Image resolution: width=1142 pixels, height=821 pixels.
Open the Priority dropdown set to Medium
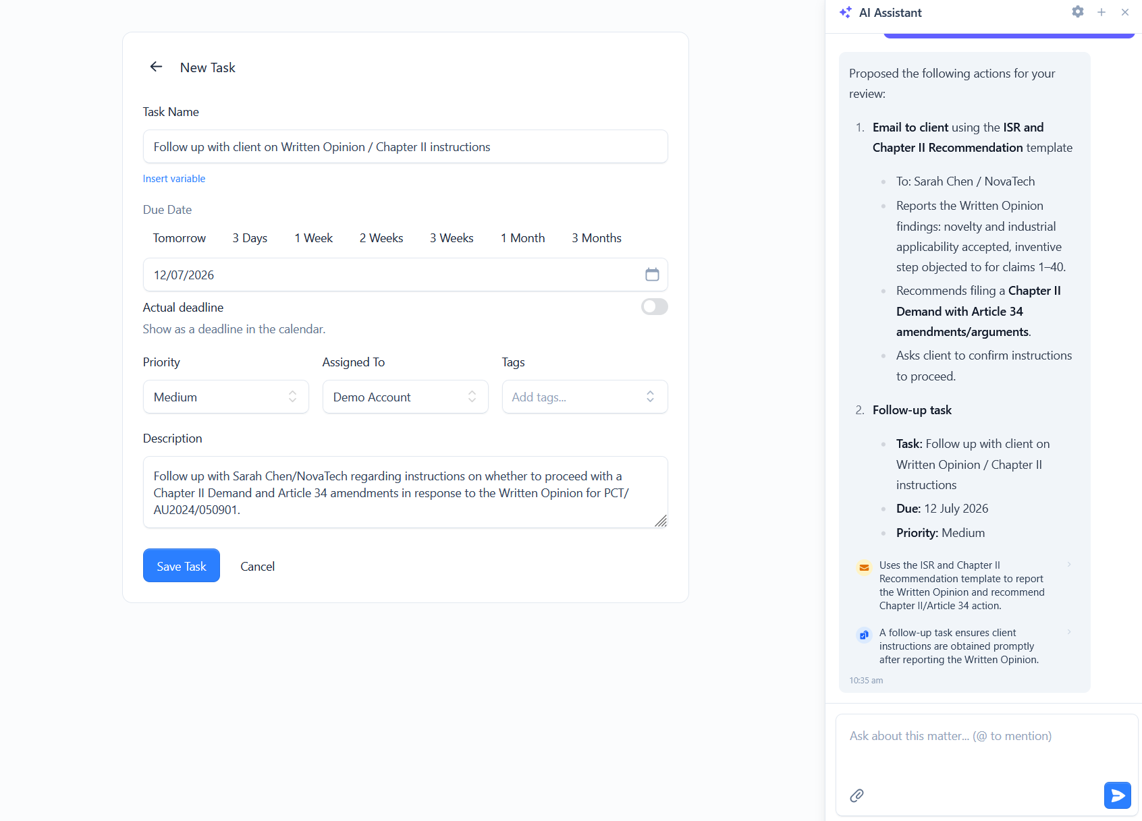(226, 397)
